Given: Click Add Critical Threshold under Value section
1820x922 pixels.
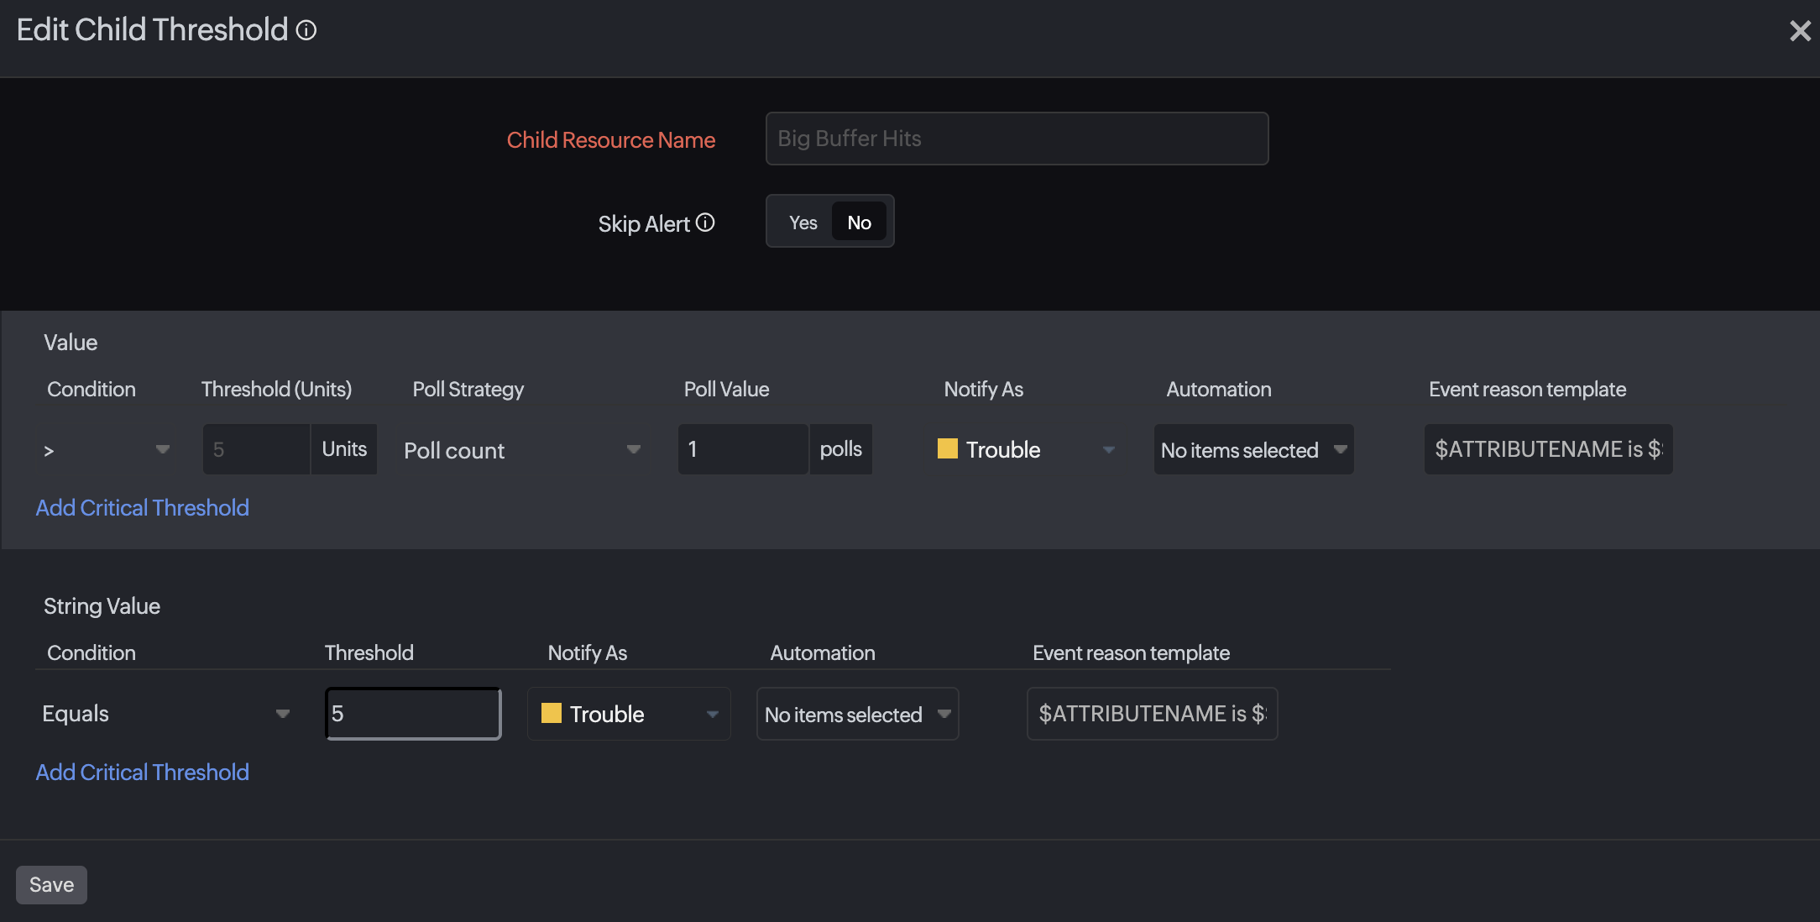Looking at the screenshot, I should [142, 508].
